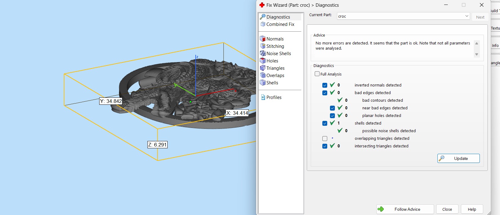Screen dimensions: 500x215
Task: Click the Close button
Action: coord(447,209)
